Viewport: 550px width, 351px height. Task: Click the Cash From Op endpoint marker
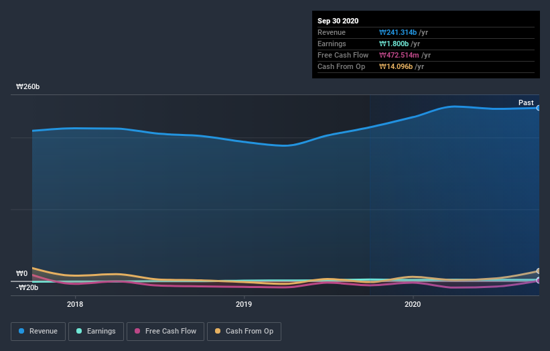click(x=539, y=271)
